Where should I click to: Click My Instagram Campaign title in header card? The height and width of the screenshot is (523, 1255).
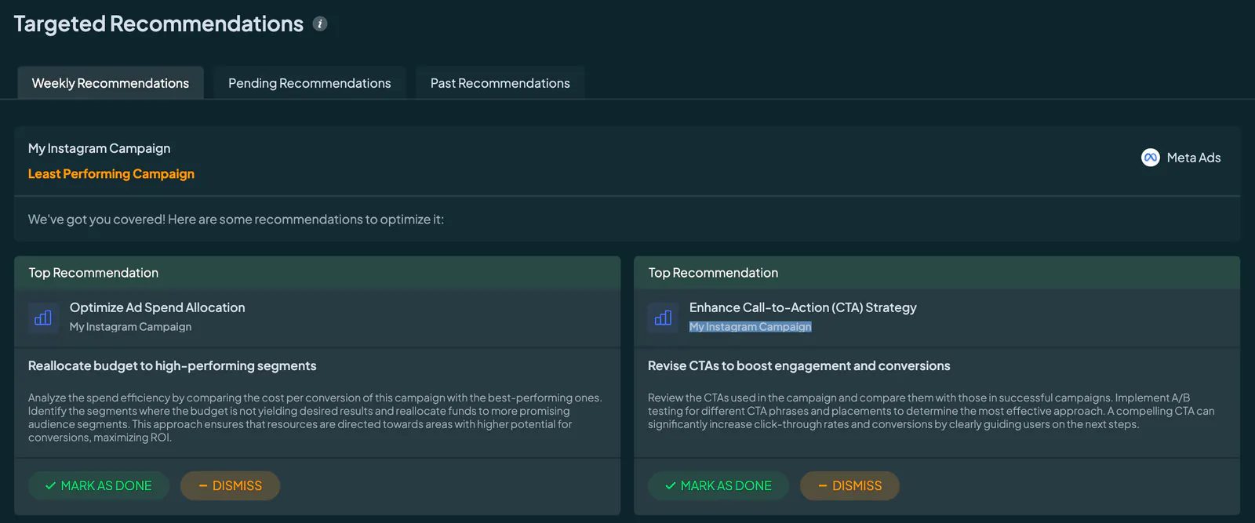tap(100, 148)
